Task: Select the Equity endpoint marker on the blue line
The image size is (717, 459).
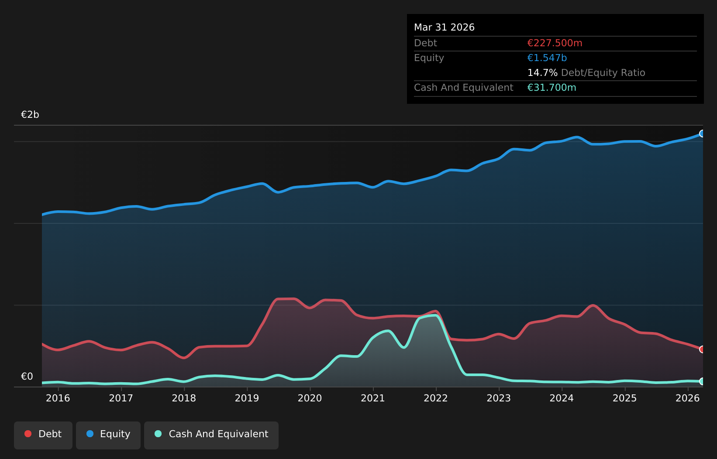Action: click(702, 134)
